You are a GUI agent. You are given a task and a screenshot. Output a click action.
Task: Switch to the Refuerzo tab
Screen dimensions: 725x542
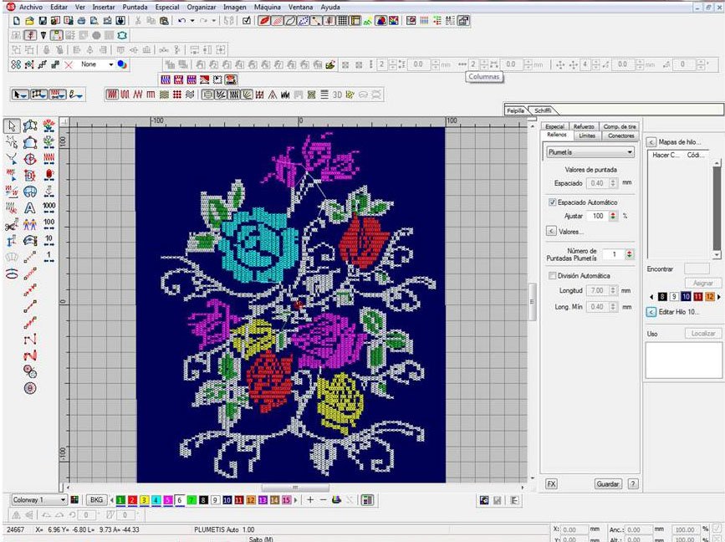pyautogui.click(x=584, y=126)
